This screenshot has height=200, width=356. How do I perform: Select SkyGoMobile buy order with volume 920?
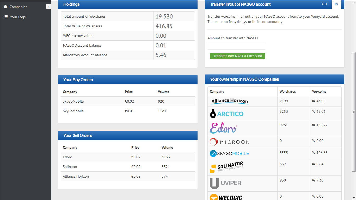pyautogui.click(x=128, y=101)
